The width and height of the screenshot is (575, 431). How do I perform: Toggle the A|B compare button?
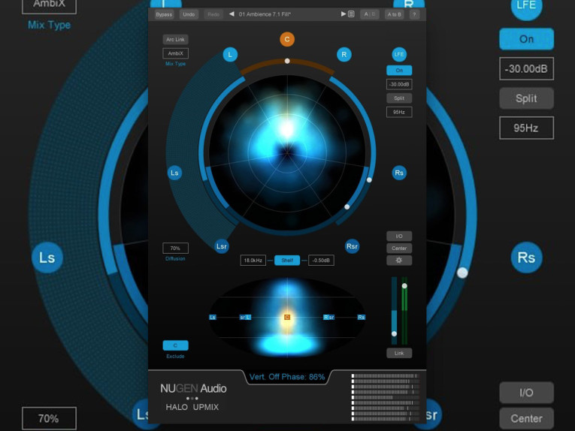(369, 14)
